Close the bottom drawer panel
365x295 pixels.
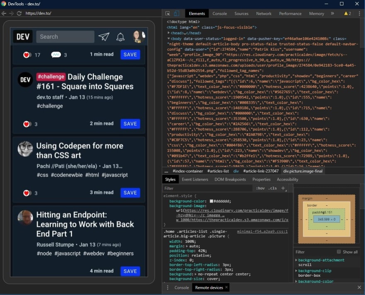pos(359,287)
